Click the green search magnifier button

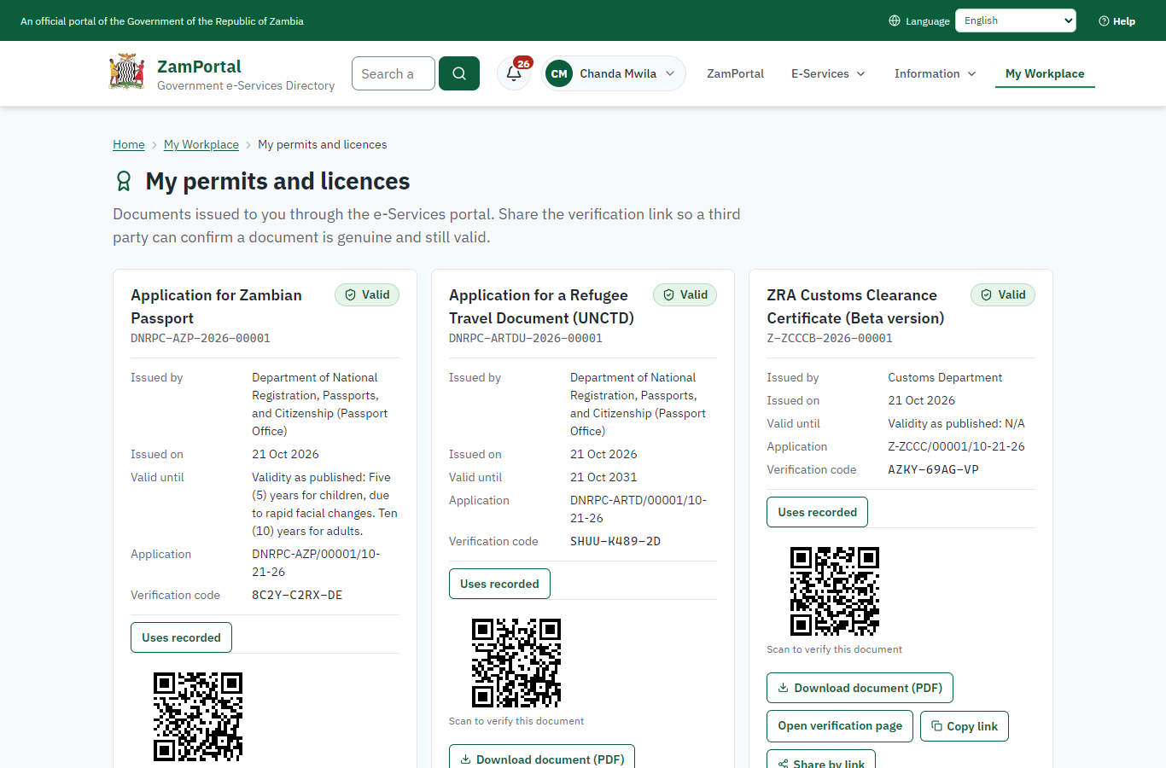[459, 73]
